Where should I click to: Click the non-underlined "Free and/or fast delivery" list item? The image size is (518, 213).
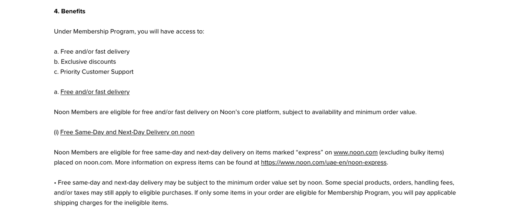(95, 51)
